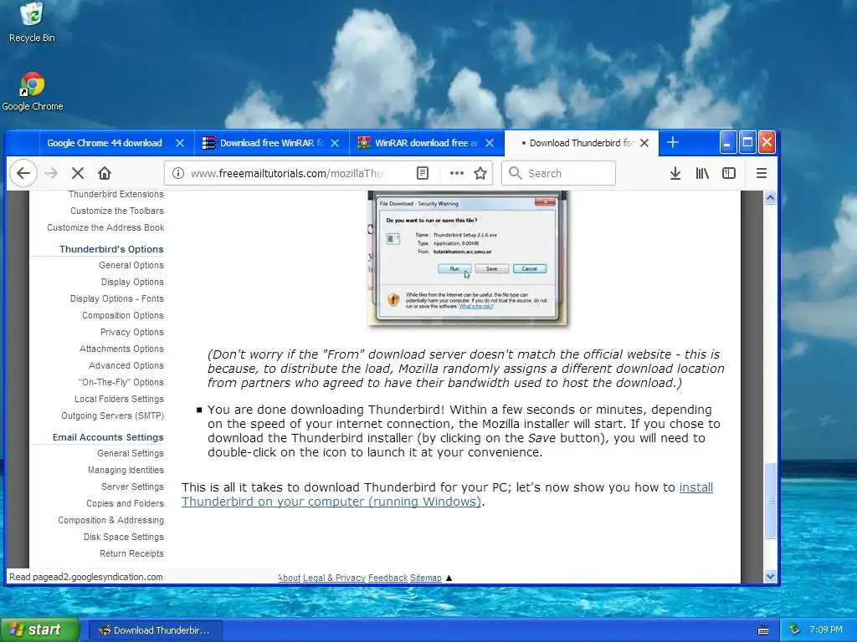
Task: Open Copies and Folders sidebar link
Action: 125,503
